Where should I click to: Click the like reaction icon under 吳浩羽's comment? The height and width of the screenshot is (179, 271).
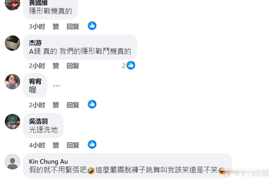pos(92,145)
